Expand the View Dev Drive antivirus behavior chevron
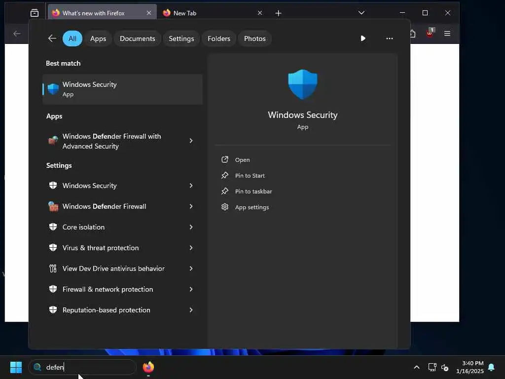Viewport: 505px width, 379px height. click(x=191, y=268)
